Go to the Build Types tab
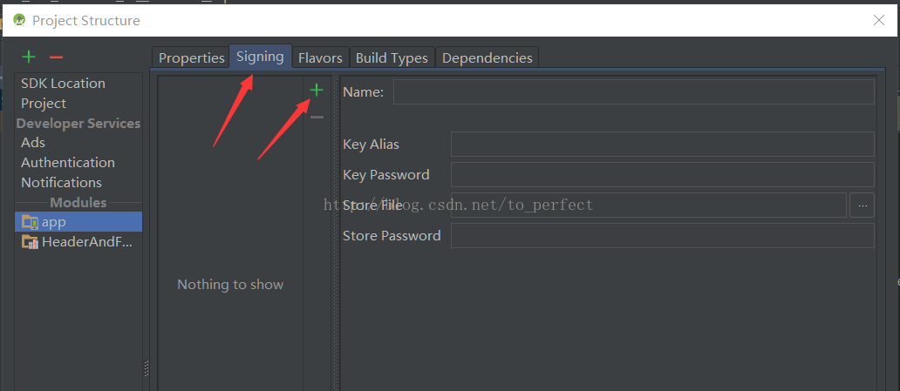The width and height of the screenshot is (900, 391). [x=392, y=57]
